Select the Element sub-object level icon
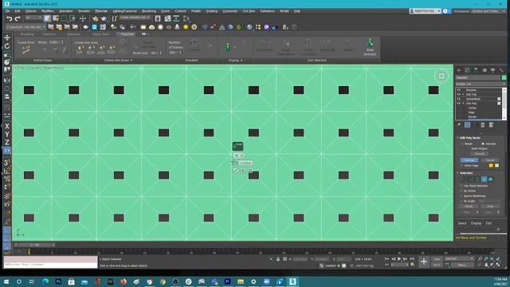The height and width of the screenshot is (287, 510). point(491,179)
